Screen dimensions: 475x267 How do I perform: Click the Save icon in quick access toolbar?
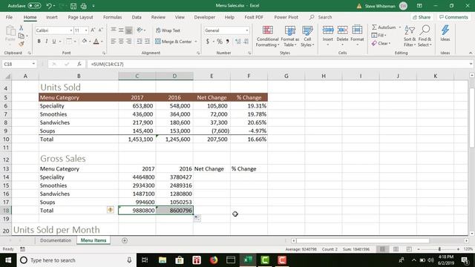tap(73, 6)
